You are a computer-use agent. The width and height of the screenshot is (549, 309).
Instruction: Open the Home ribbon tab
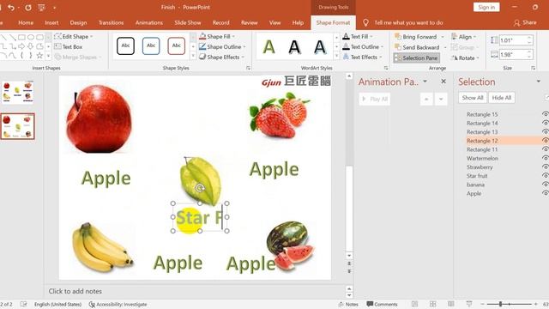pyautogui.click(x=26, y=22)
